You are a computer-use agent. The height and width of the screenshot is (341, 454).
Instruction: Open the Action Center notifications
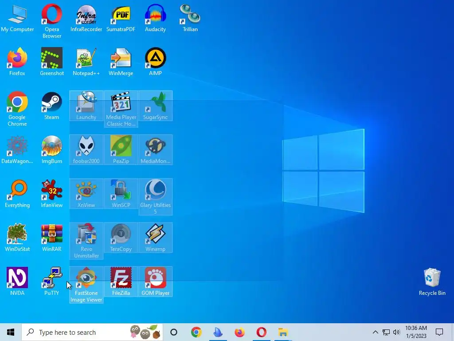[439, 332]
